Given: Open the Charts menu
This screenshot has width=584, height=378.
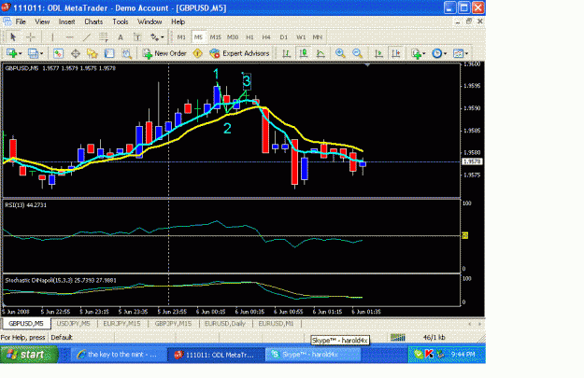Looking at the screenshot, I should 93,22.
